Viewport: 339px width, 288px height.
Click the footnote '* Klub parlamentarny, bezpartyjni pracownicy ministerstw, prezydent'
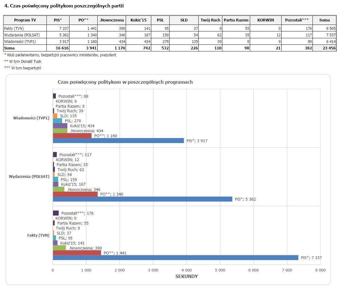pyautogui.click(x=60, y=55)
